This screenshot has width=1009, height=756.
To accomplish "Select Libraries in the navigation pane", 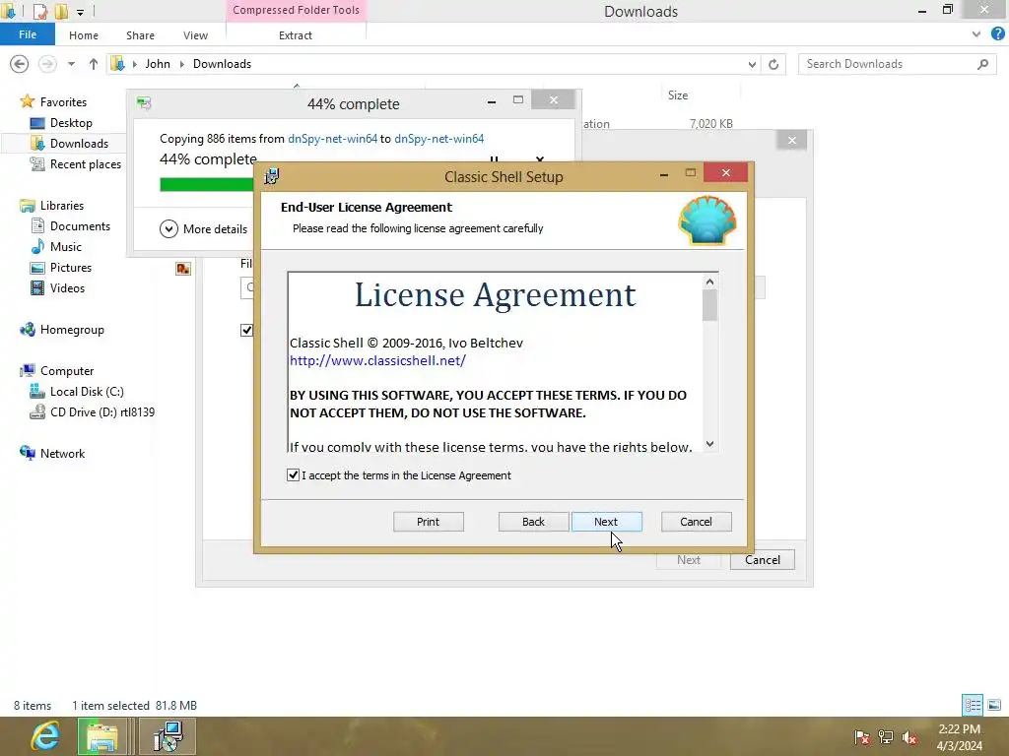I will point(62,205).
